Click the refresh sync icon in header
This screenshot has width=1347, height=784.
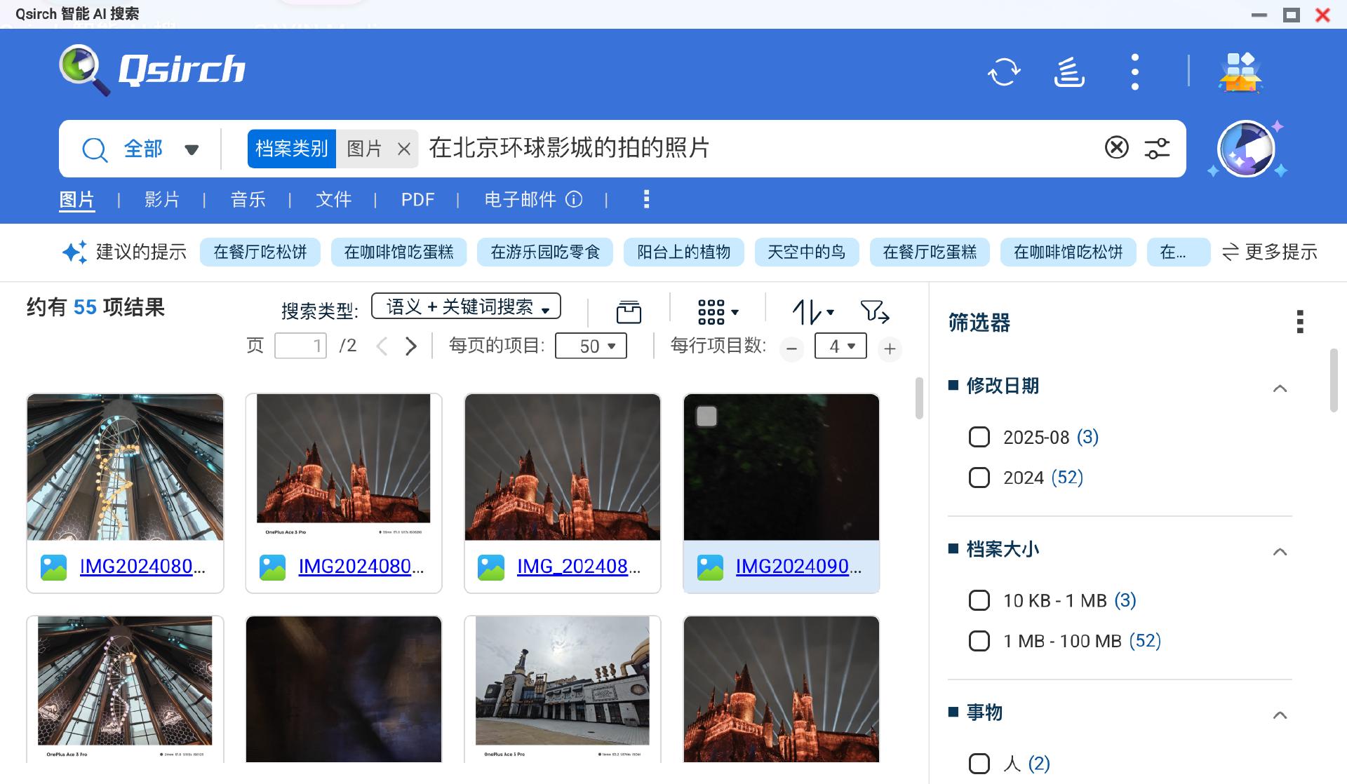click(1004, 72)
